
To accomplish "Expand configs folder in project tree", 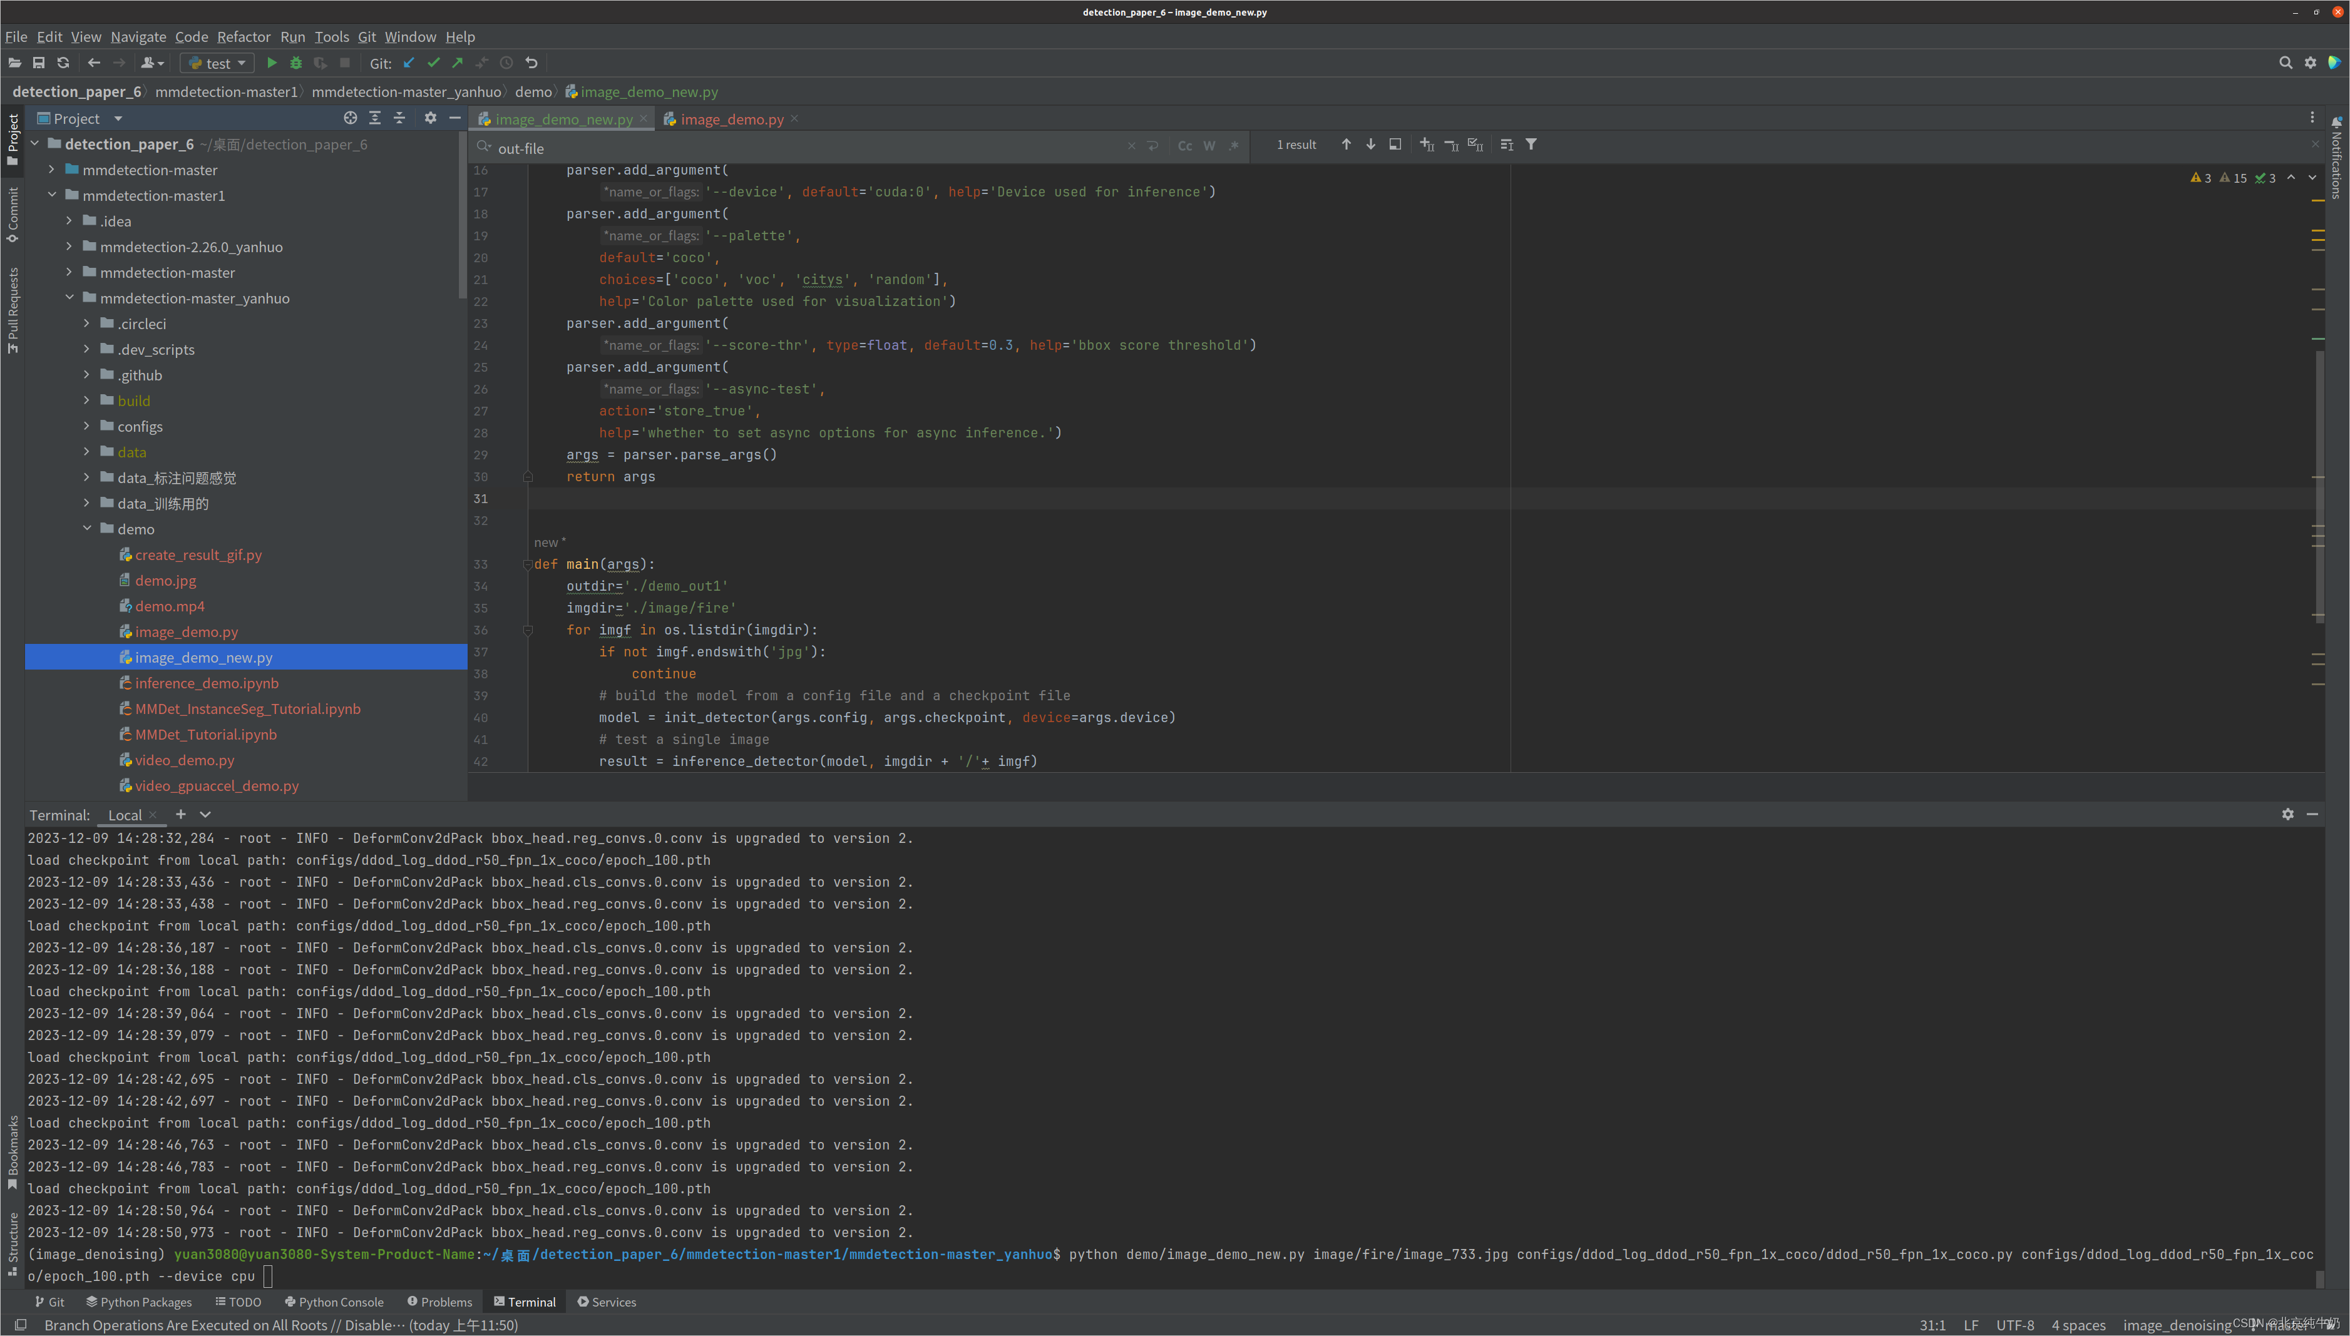I will [86, 427].
